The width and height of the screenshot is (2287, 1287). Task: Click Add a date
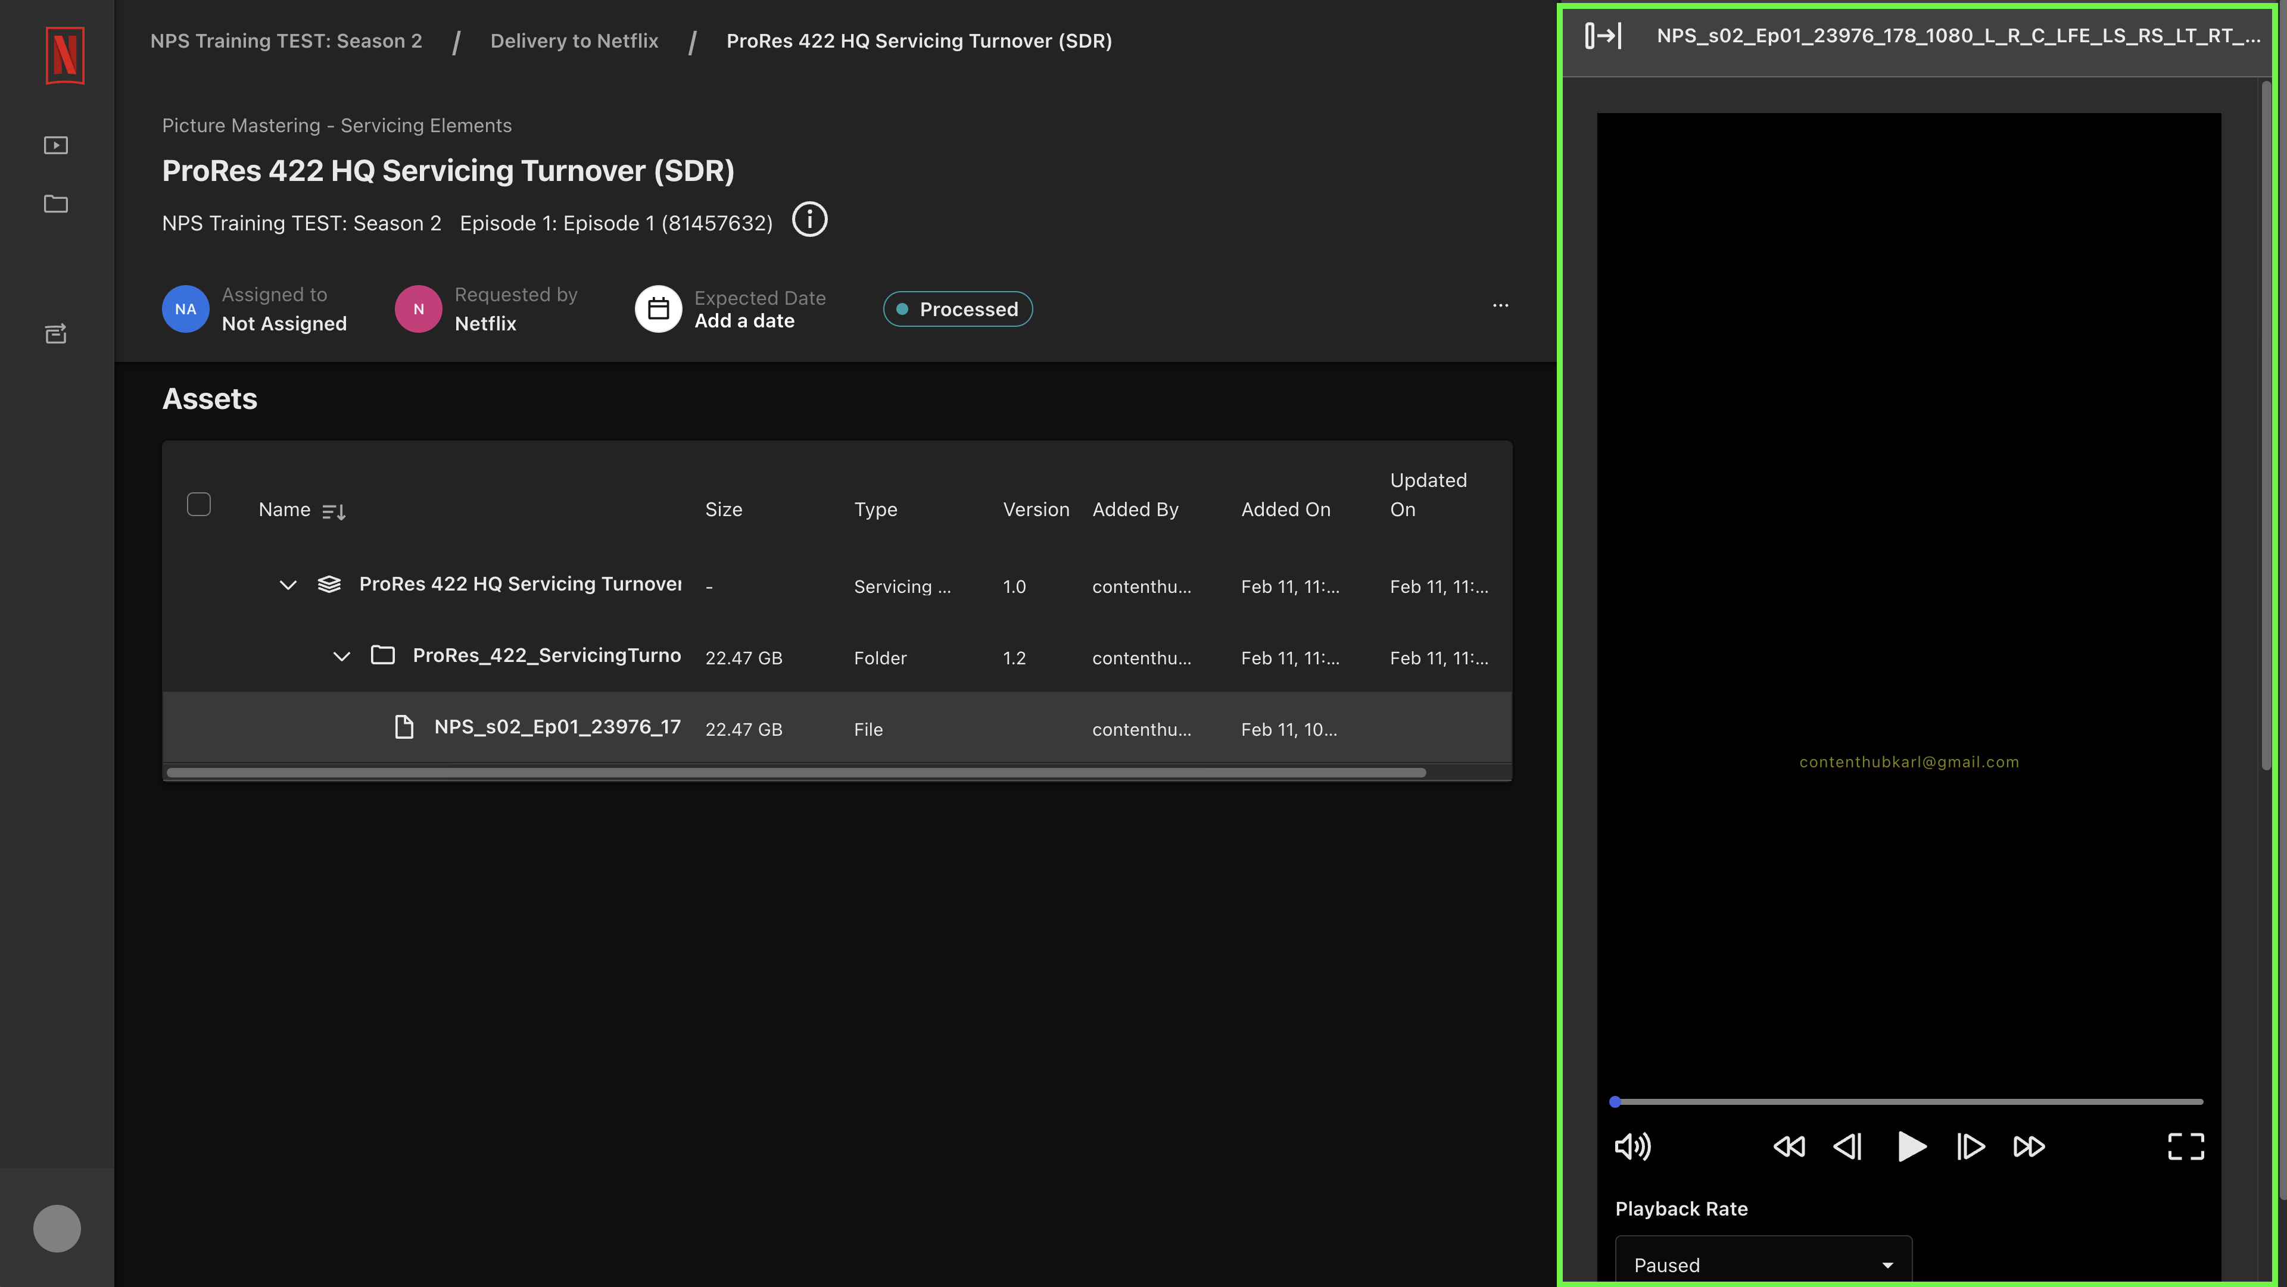[744, 320]
